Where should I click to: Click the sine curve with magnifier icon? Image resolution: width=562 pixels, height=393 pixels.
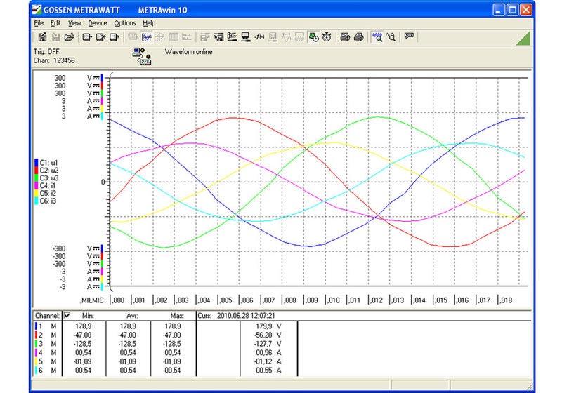pos(391,37)
